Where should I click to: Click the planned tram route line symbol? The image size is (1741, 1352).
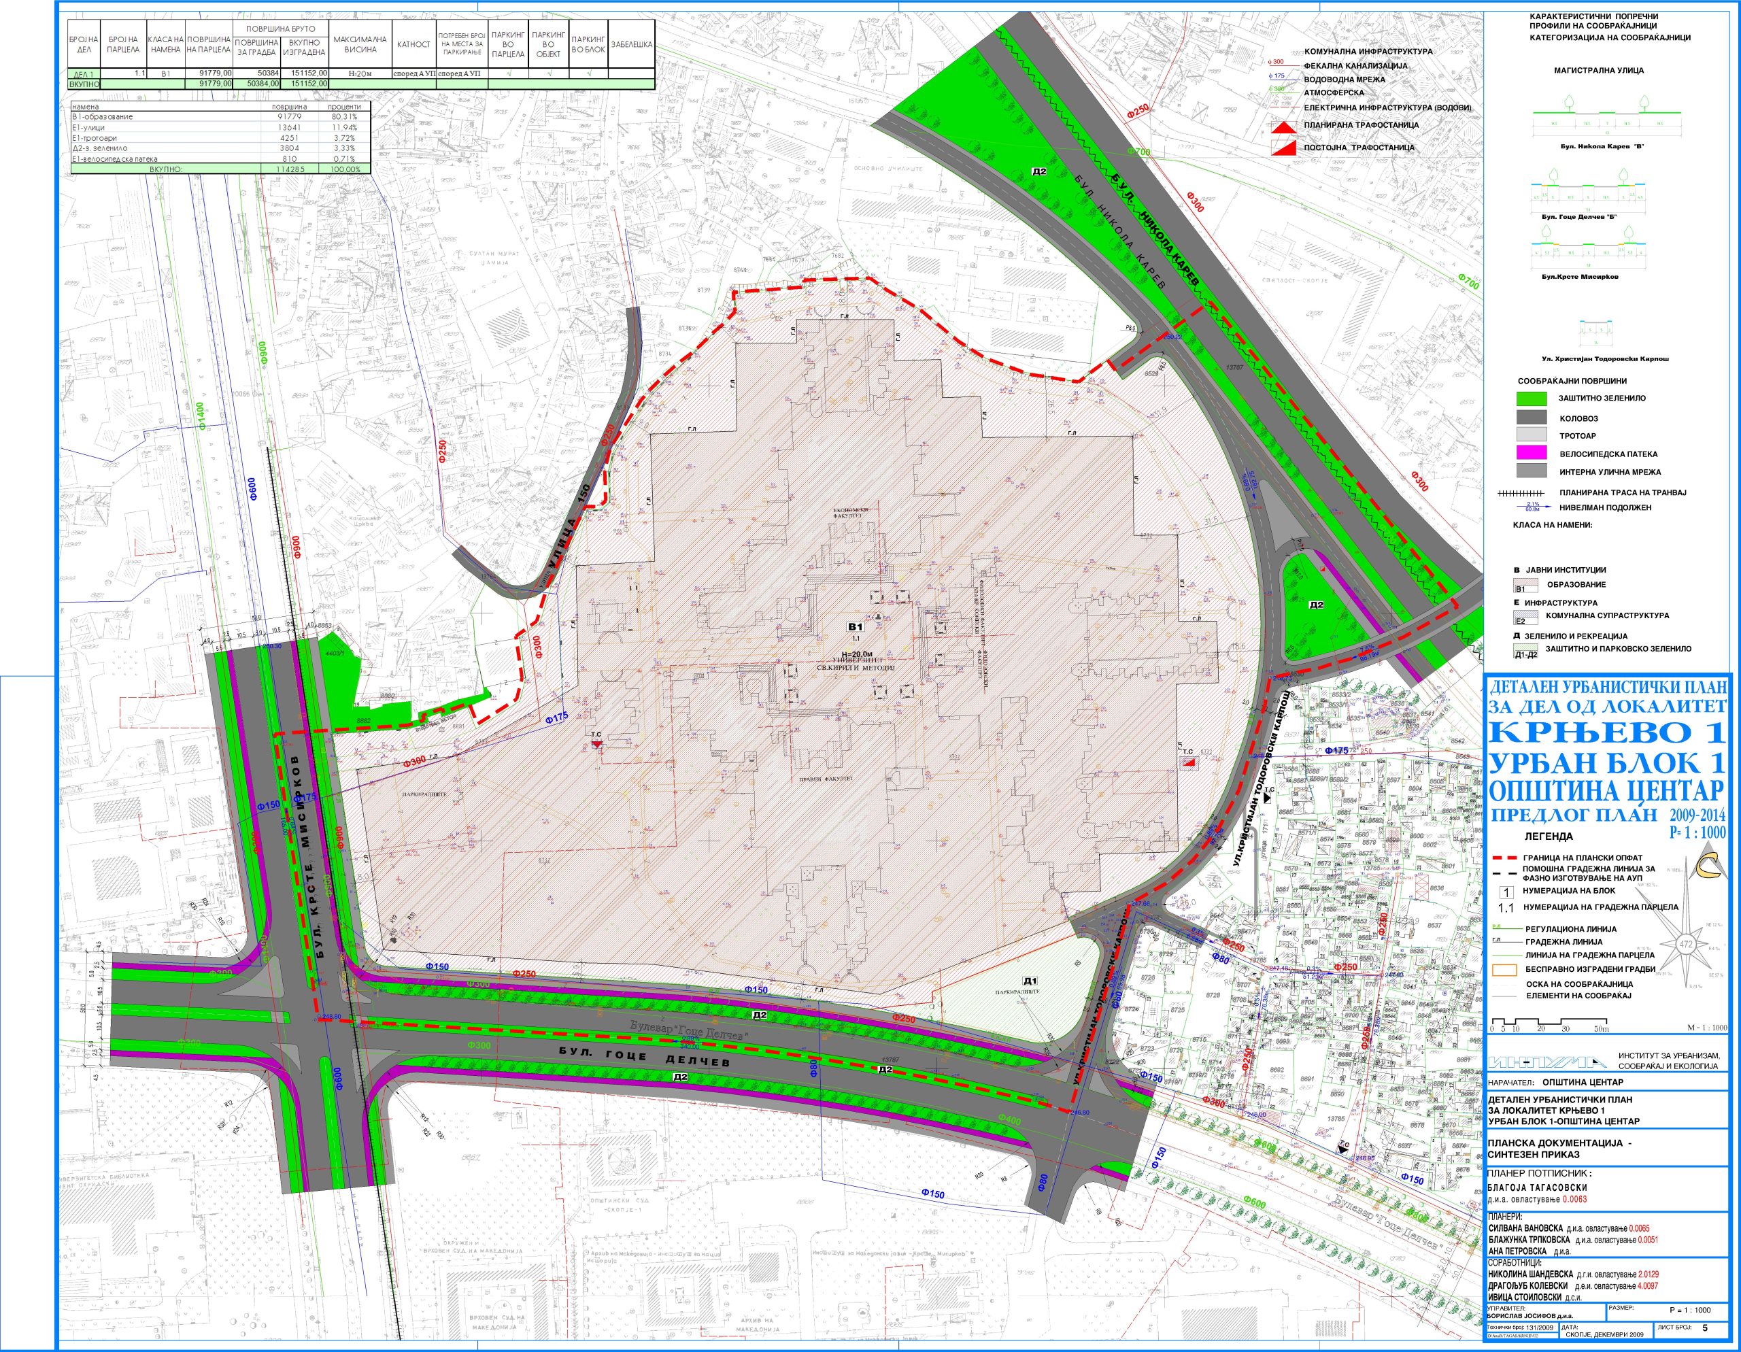[x=1522, y=492]
